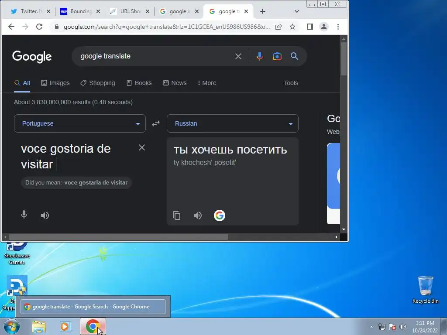Open a new Chrome tab

263,11
